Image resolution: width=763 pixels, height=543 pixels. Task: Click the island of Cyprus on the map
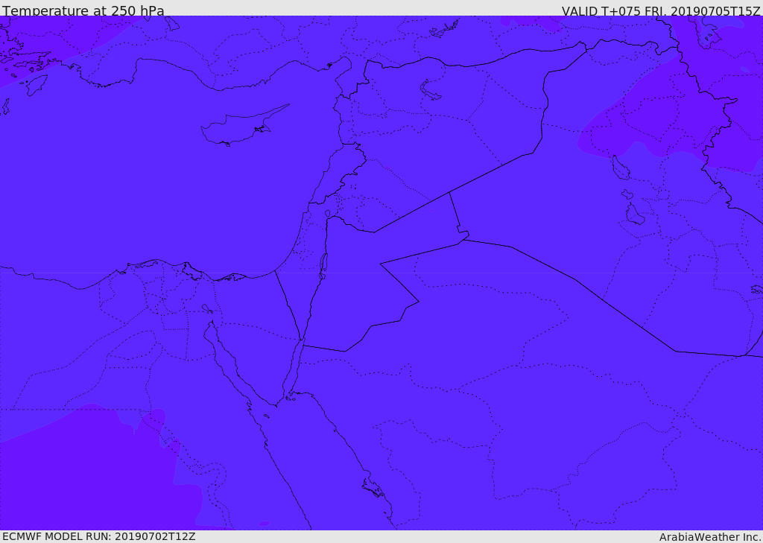tap(238, 127)
